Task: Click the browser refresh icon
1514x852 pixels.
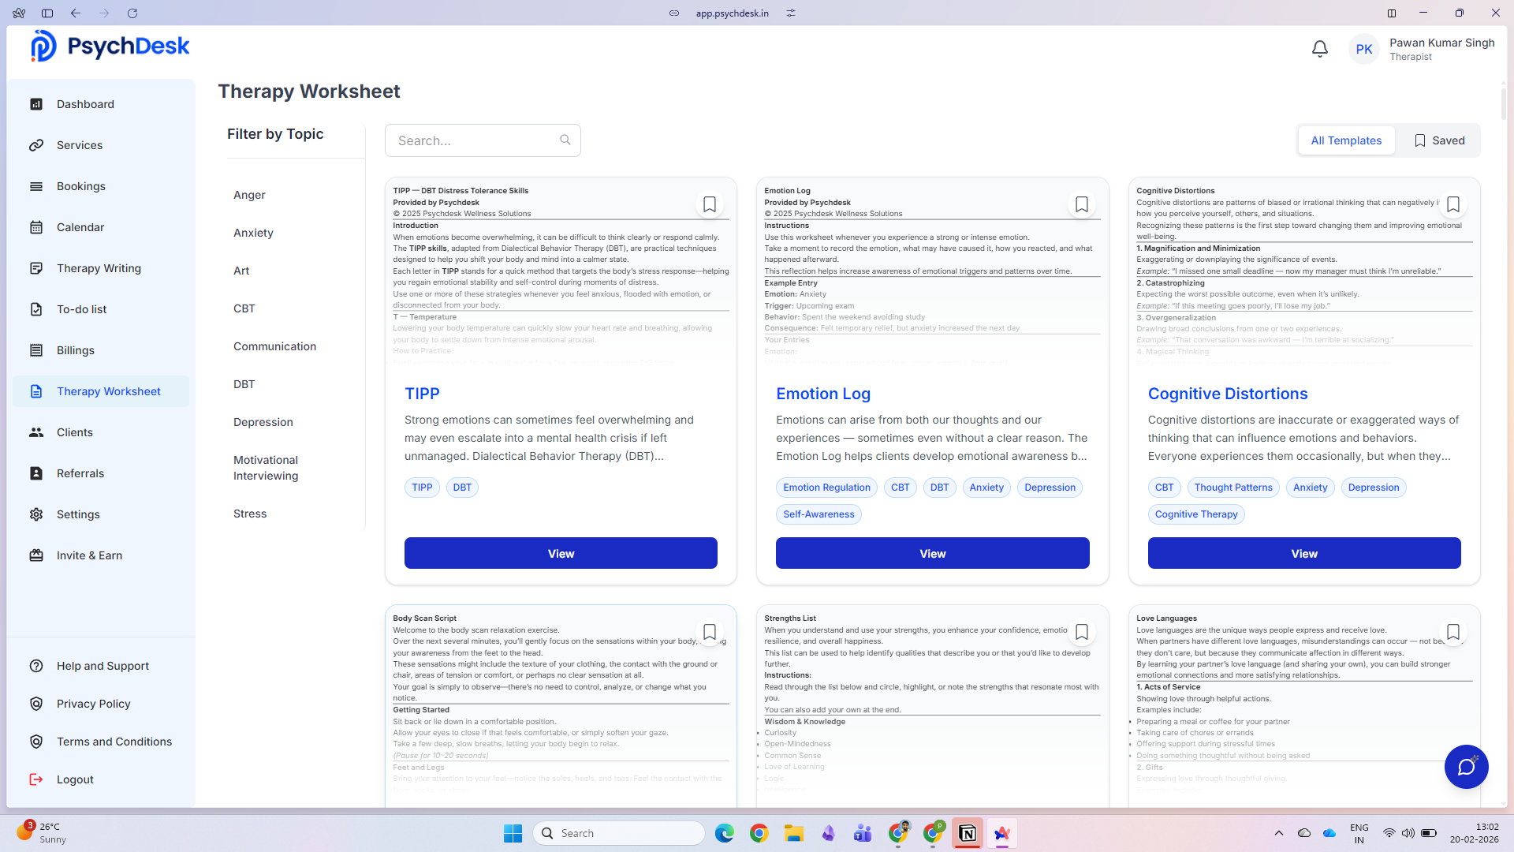Action: 132,13
